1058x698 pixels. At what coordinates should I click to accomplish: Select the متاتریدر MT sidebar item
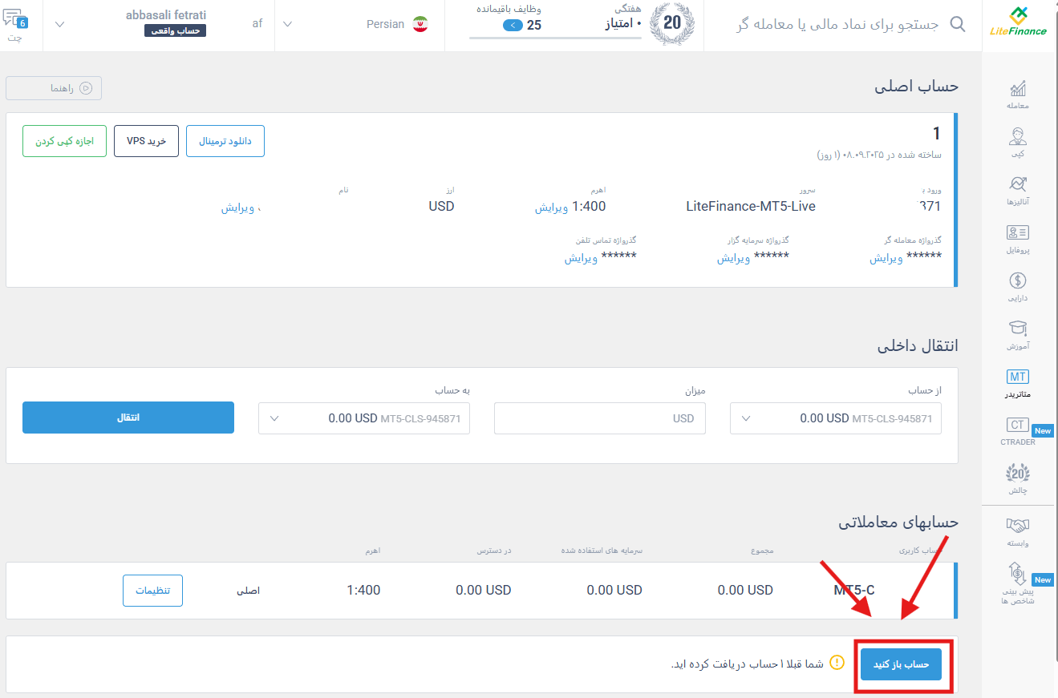tap(1017, 377)
